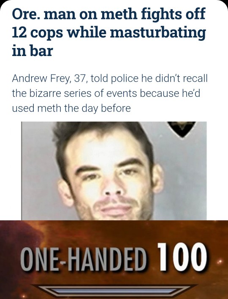Viewport: 228px width, 299px height.
Task: Click the words '12 cops' in the headline
Action: tap(37, 32)
